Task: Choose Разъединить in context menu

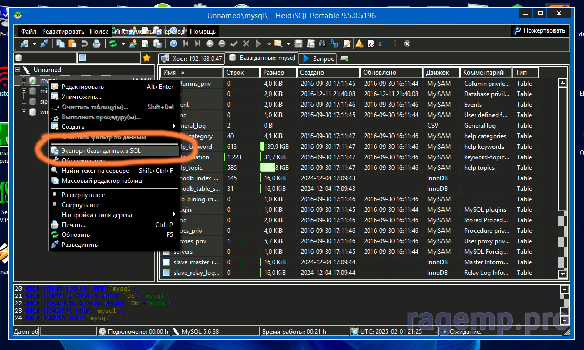Action: click(114, 245)
